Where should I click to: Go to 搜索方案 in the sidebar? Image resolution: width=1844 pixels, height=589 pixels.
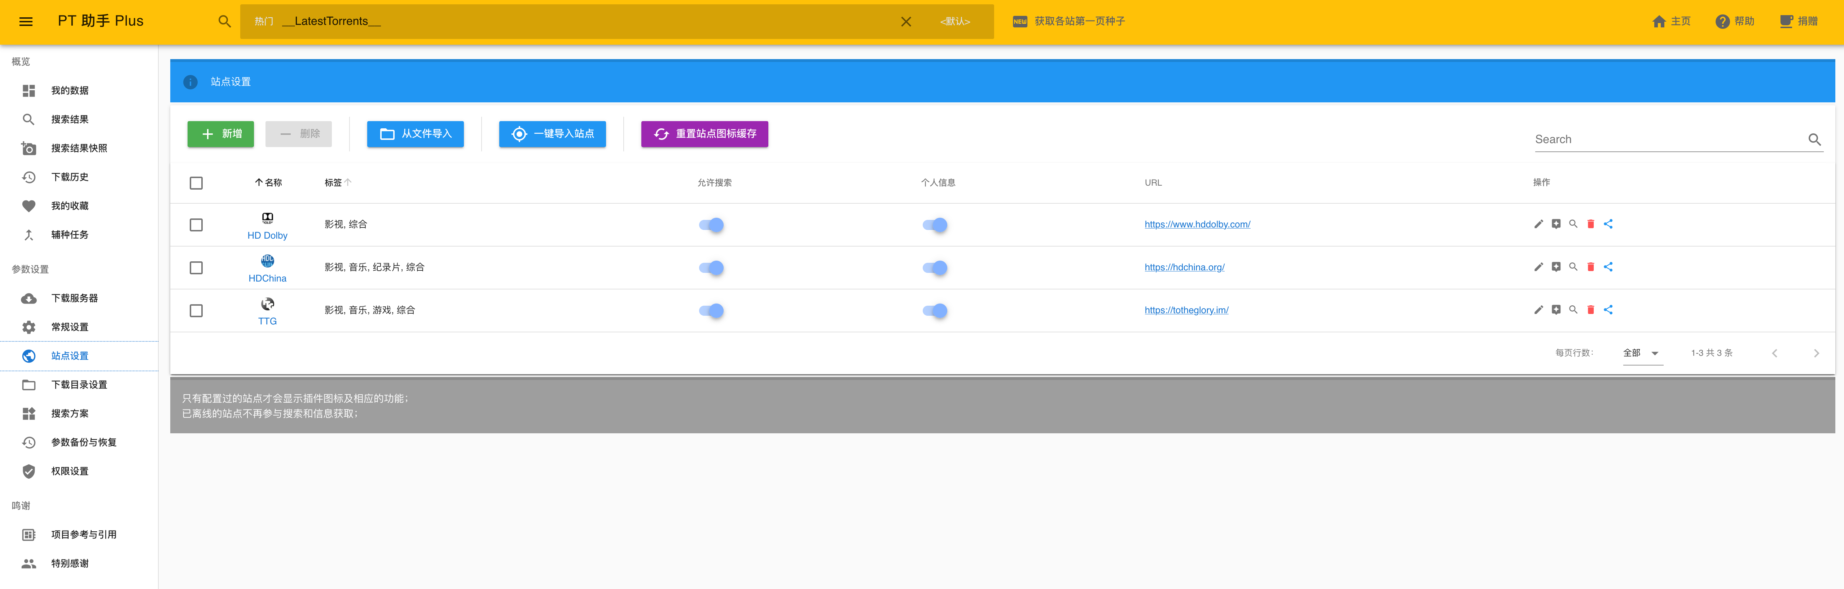pyautogui.click(x=69, y=414)
